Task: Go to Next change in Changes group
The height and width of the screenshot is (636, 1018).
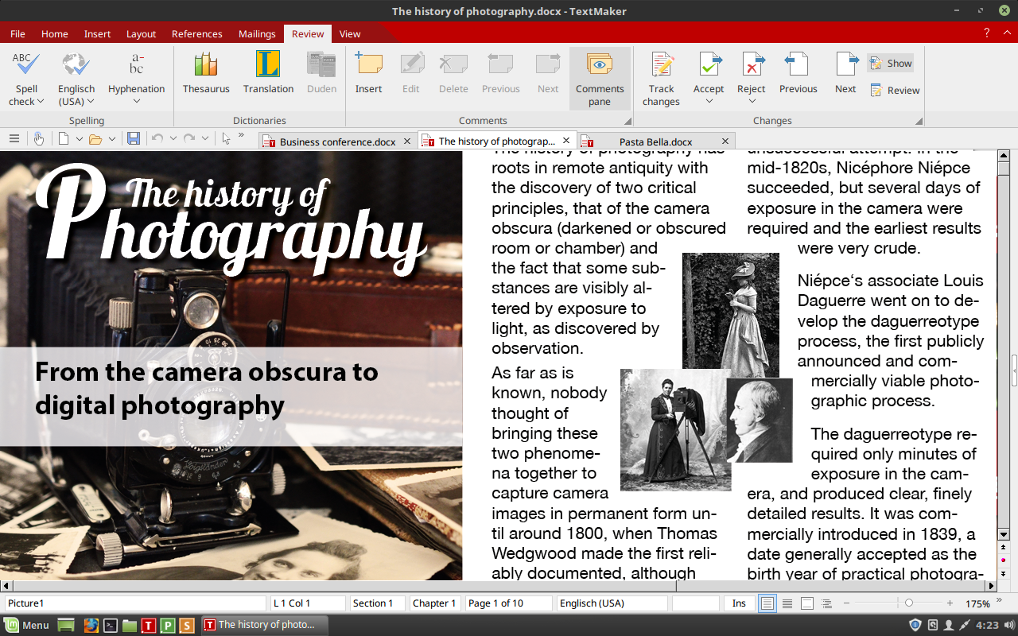Action: 845,73
